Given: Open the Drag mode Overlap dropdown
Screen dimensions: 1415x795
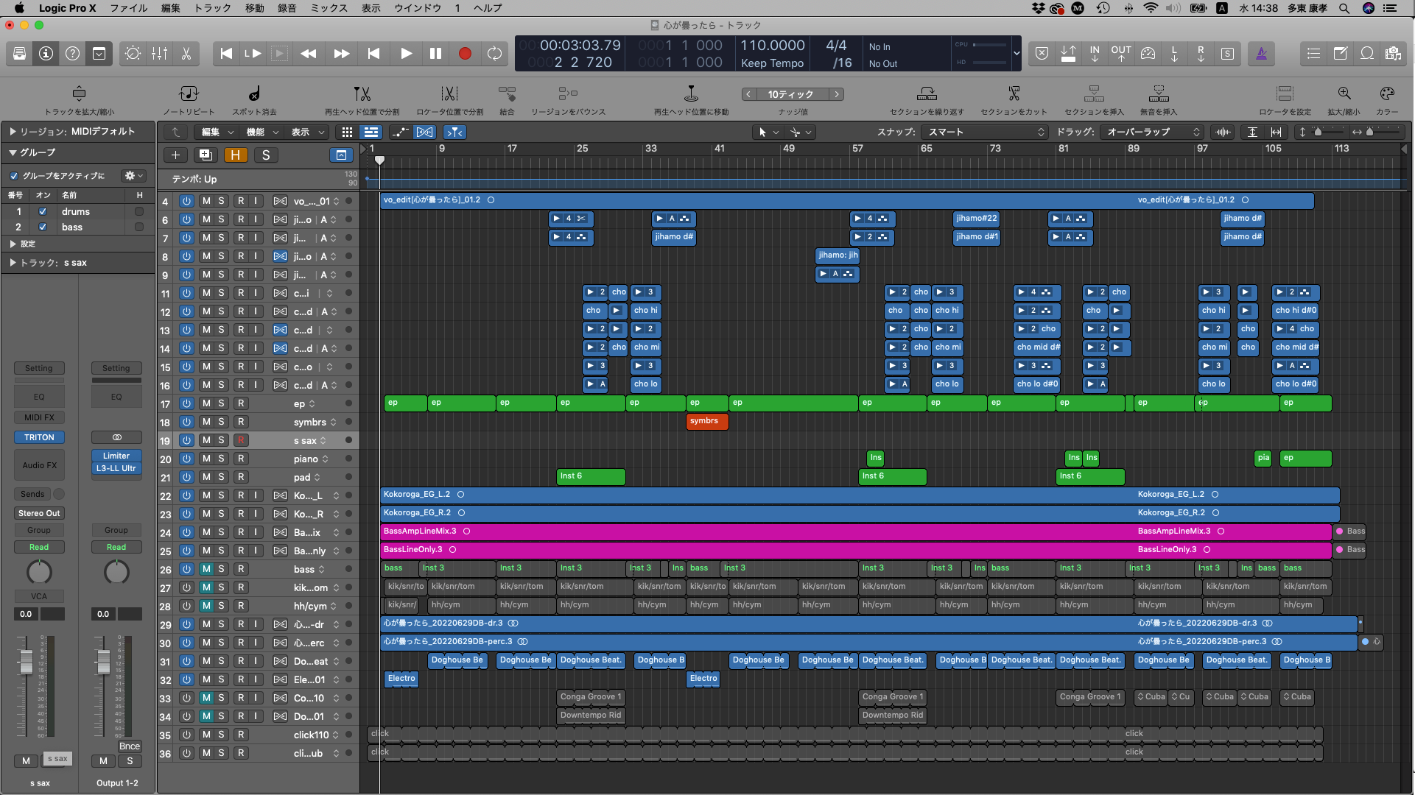Looking at the screenshot, I should [x=1153, y=132].
